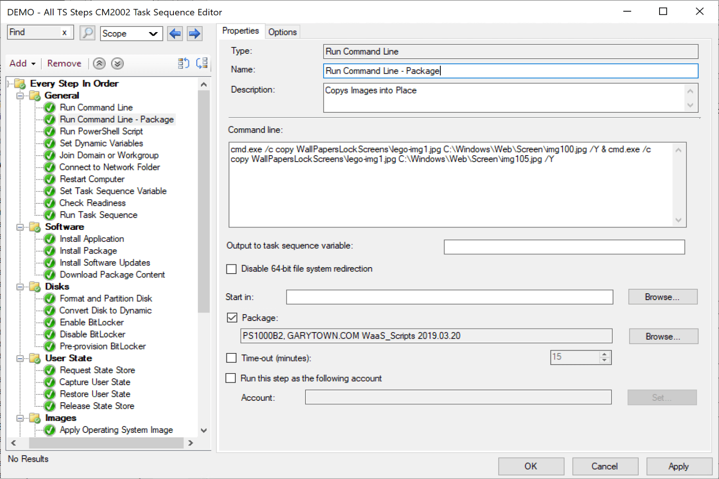Uncheck the Package checkbox
This screenshot has width=719, height=479.
pyautogui.click(x=232, y=318)
